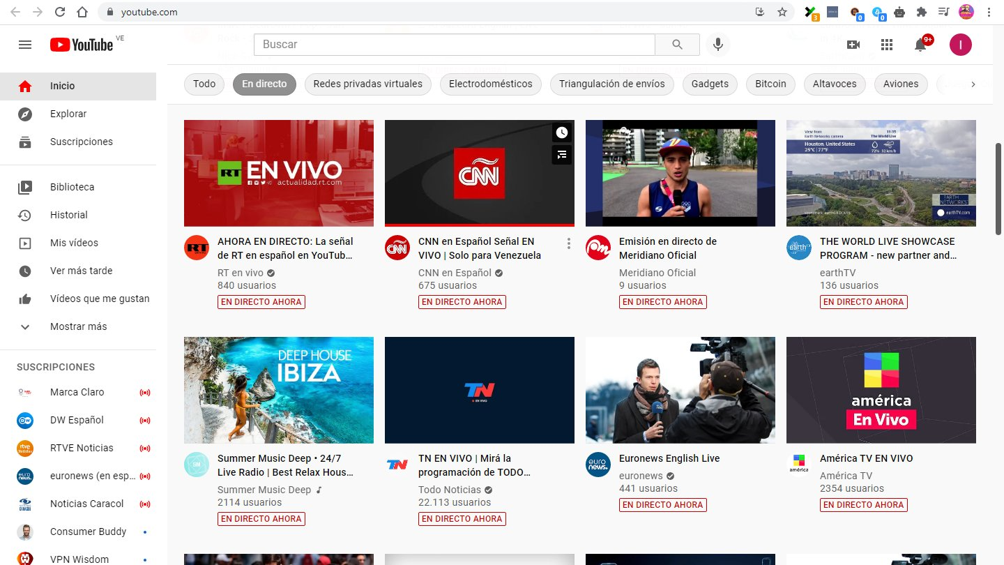Start voice search with the microphone
The width and height of the screenshot is (1004, 565).
click(717, 45)
